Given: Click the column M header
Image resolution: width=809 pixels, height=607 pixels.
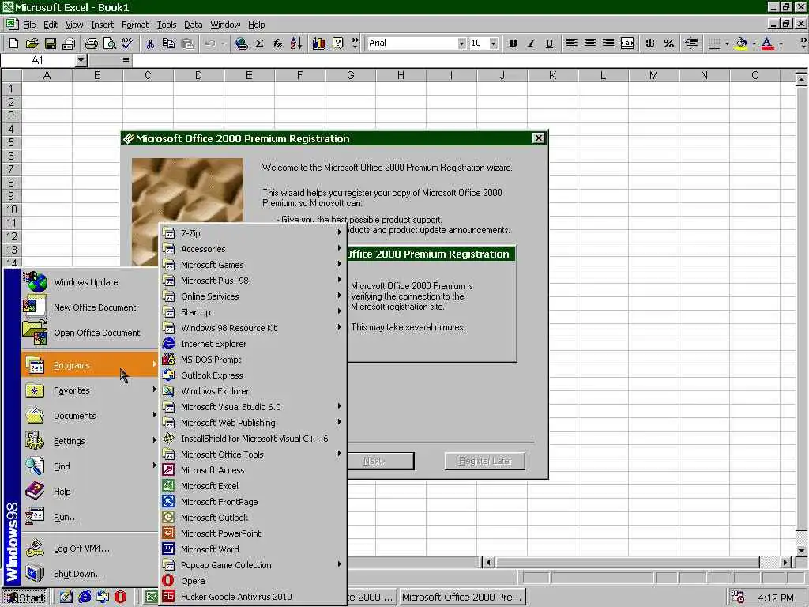Looking at the screenshot, I should (653, 75).
